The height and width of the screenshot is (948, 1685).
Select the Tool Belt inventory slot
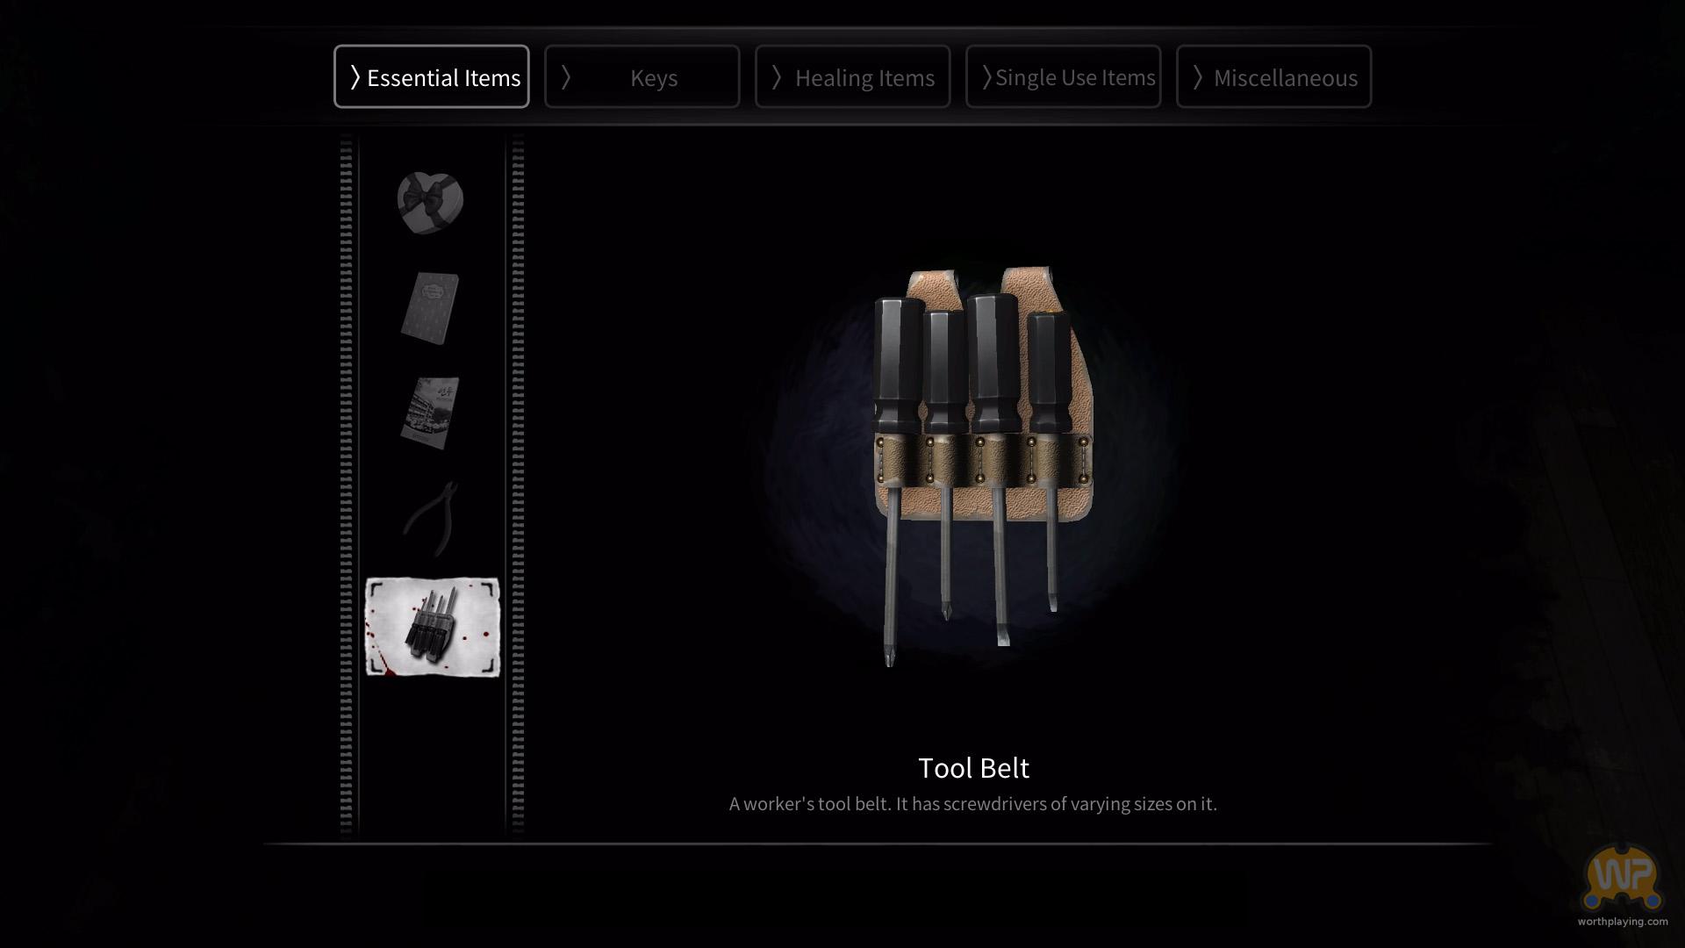[432, 627]
